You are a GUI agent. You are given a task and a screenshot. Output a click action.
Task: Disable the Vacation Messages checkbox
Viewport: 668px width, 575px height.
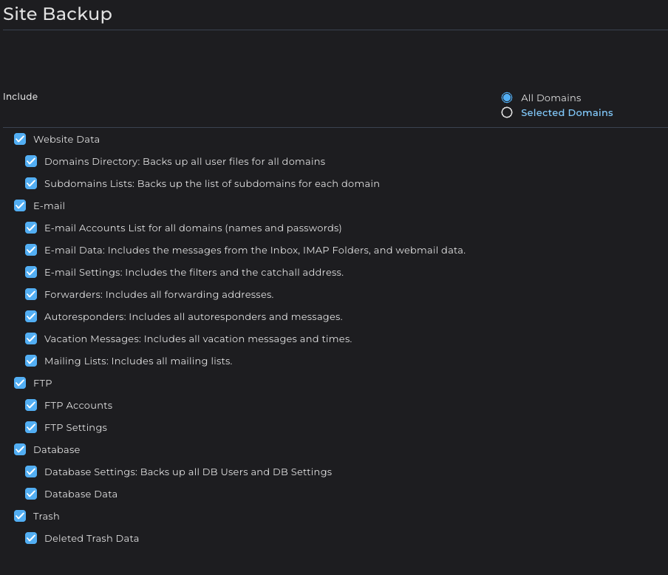click(31, 338)
